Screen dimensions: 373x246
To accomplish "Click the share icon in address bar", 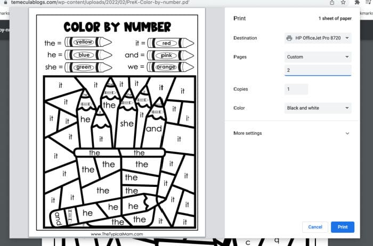I will [332, 2].
